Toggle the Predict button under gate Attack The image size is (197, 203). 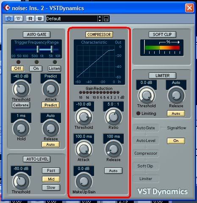51,105
